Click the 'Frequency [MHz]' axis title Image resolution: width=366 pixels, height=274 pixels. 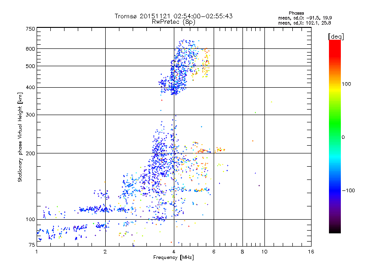point(173,258)
